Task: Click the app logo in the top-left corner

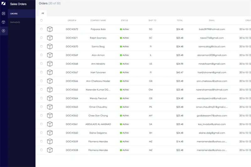Action: [3, 3]
